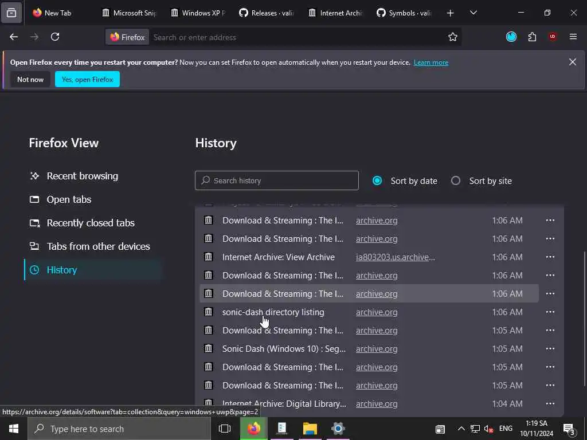The image size is (587, 440).
Task: Switch to the Symbols GitHub tab
Action: point(405,13)
